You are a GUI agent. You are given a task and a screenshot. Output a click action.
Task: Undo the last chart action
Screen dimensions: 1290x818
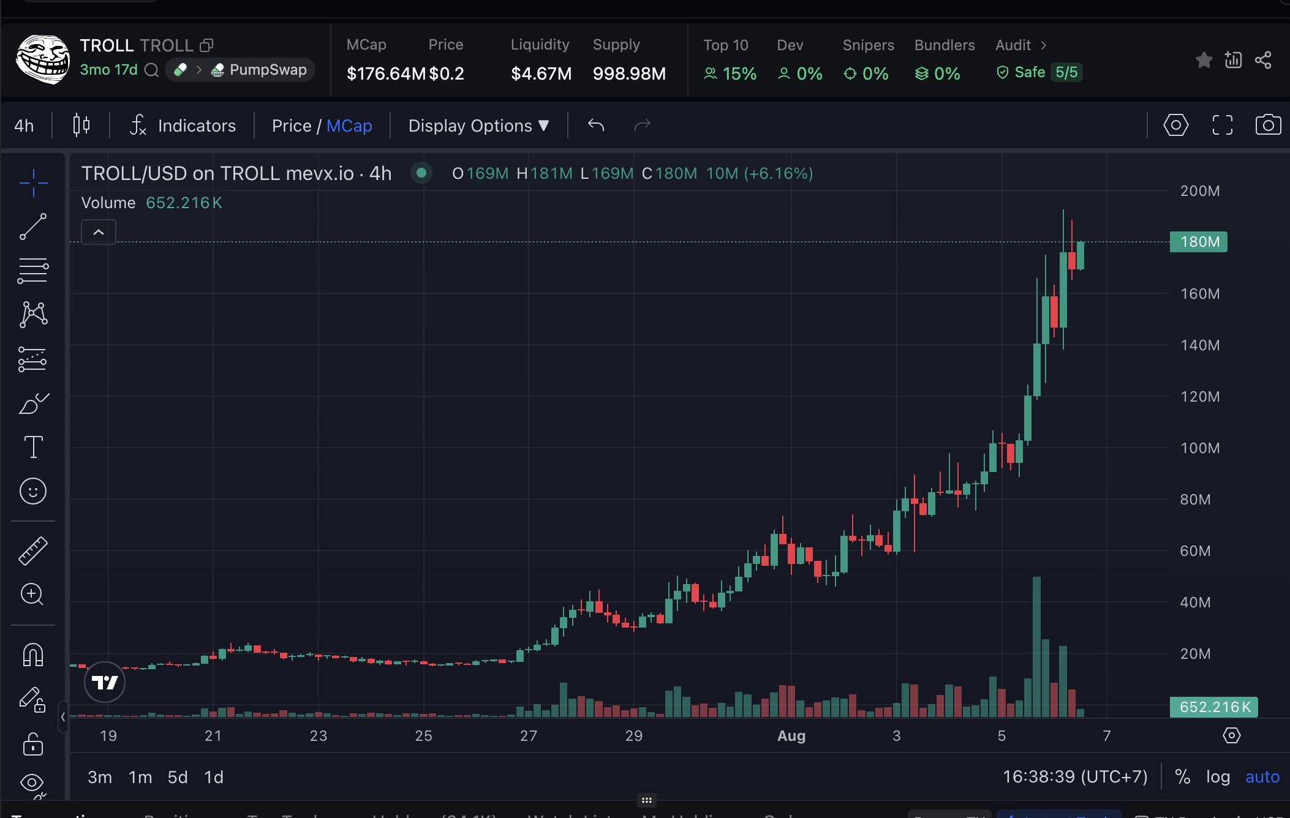(596, 125)
